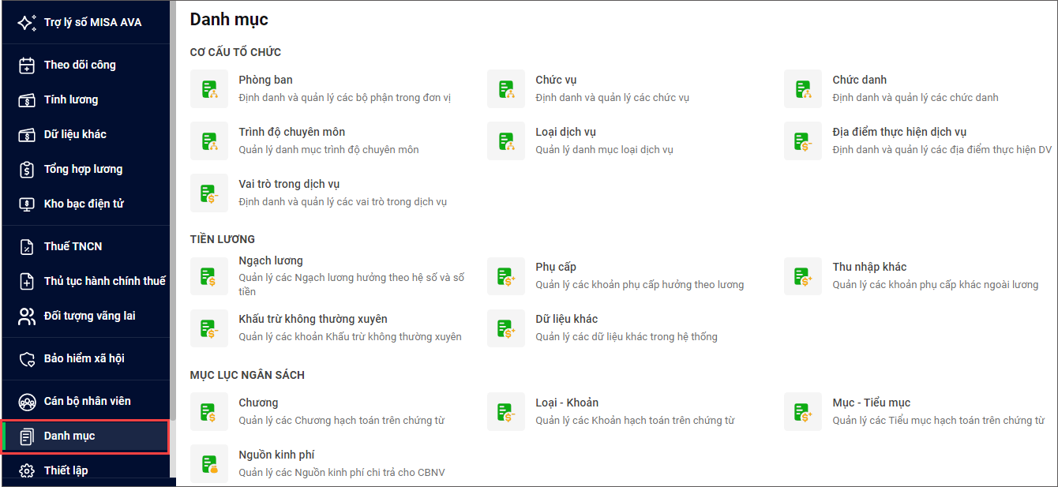
Task: Click the Vai trò trong dịch vụ icon
Action: pos(209,193)
